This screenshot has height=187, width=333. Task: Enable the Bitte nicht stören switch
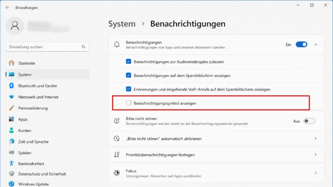pyautogui.click(x=309, y=121)
